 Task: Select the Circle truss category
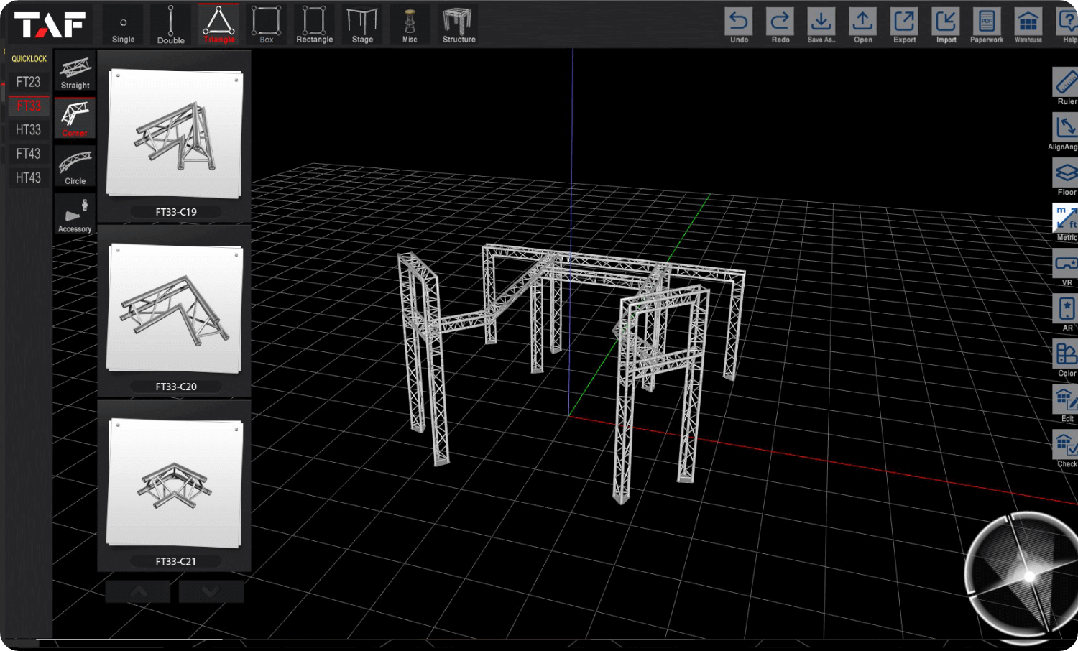point(75,167)
